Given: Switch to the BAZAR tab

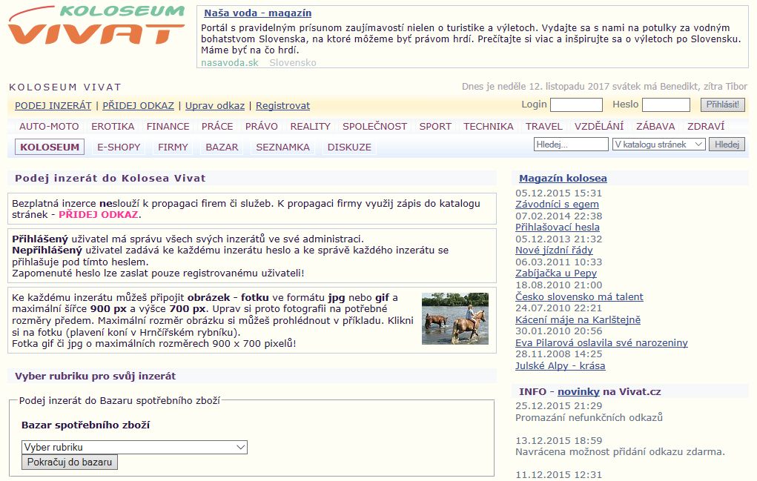Looking at the screenshot, I should click(x=222, y=147).
